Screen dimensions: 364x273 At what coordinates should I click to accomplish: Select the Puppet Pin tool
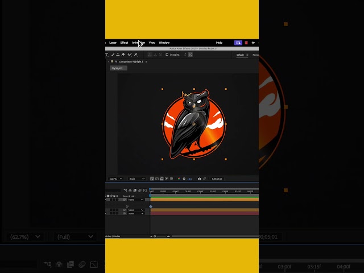136,55
